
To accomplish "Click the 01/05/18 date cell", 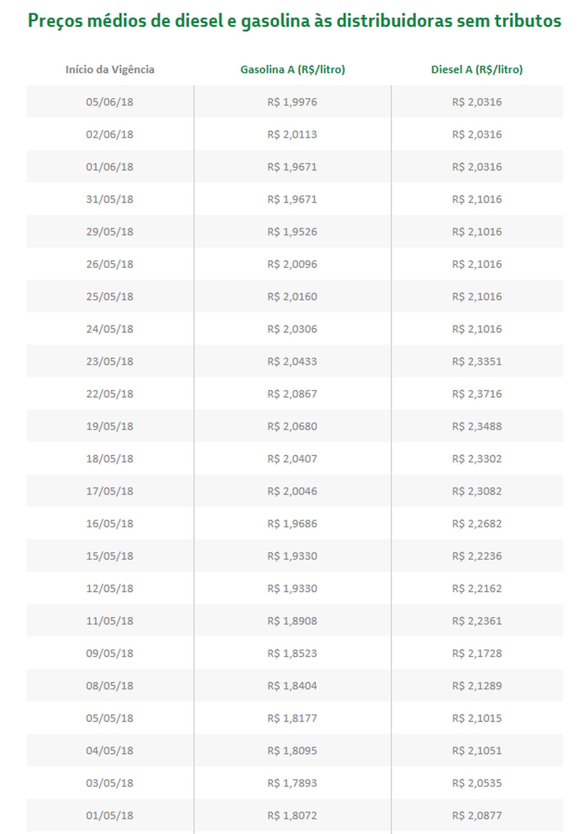I will tap(110, 815).
